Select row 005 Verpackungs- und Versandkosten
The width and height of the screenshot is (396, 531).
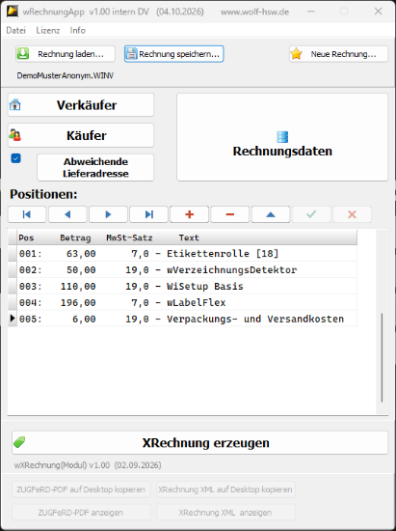tap(182, 319)
